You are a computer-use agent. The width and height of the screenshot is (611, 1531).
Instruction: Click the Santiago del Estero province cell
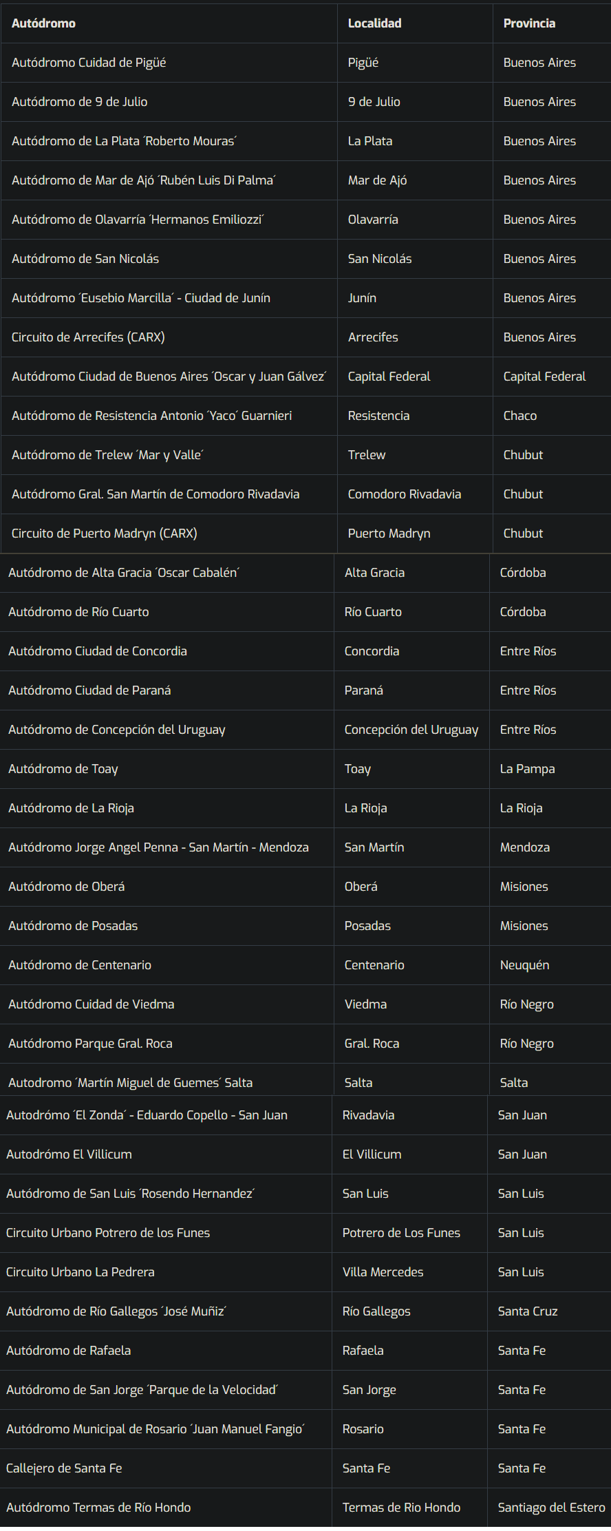pyautogui.click(x=551, y=1508)
